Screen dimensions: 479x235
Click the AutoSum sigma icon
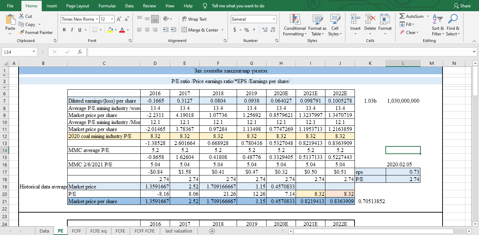click(402, 16)
